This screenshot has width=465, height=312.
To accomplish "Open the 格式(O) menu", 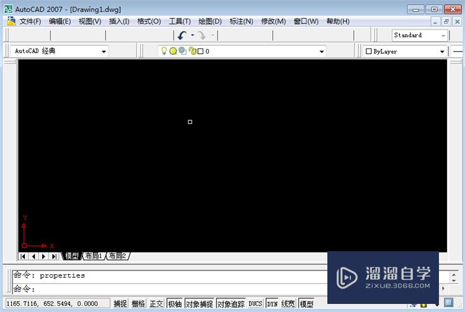I will (x=149, y=21).
